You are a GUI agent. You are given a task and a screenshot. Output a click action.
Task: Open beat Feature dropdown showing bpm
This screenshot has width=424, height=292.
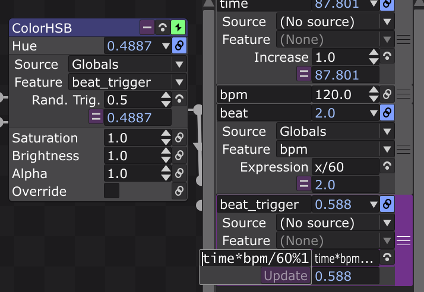pyautogui.click(x=335, y=149)
